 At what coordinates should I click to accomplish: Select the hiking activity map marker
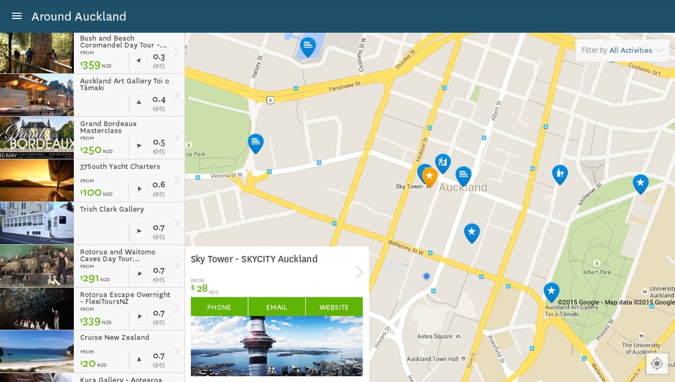point(443,163)
